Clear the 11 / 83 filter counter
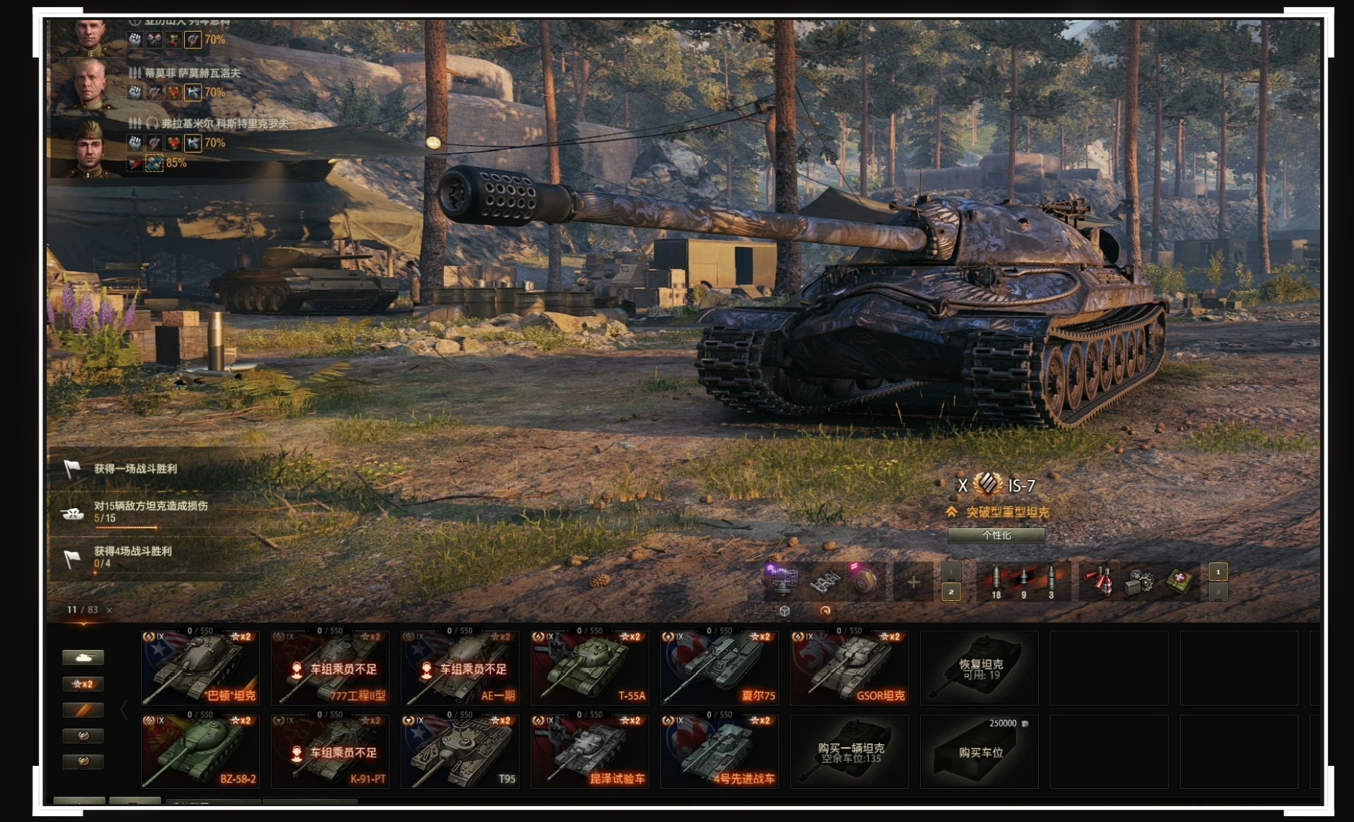 pos(109,610)
